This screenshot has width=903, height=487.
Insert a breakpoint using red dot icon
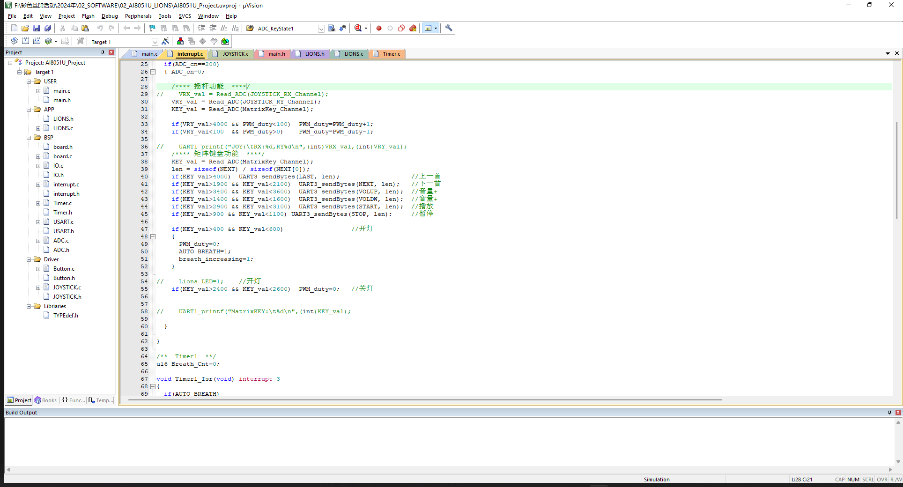(379, 28)
